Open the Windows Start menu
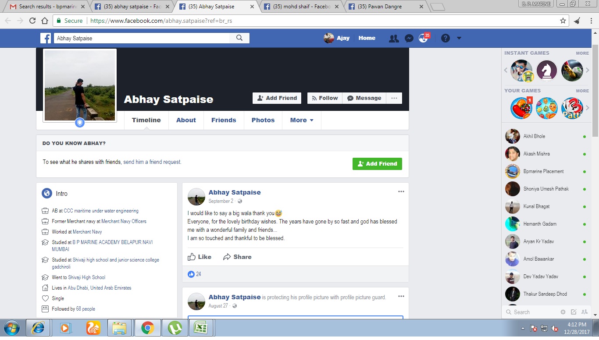599x340 pixels. pos(11,328)
